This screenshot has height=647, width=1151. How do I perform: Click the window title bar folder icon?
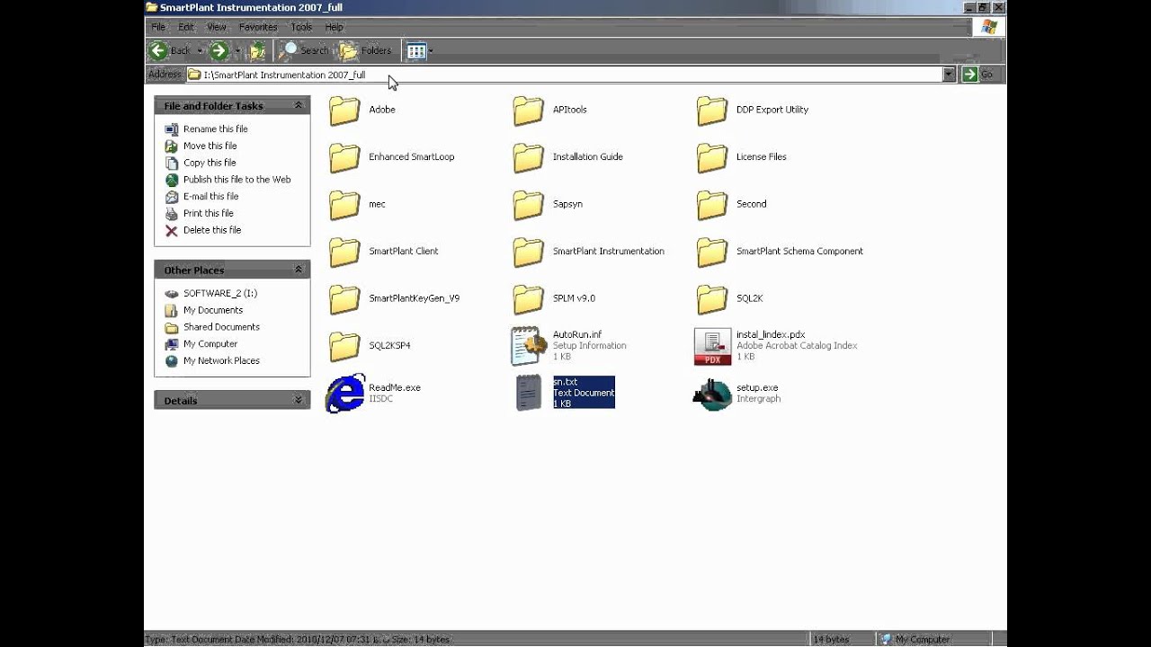pyautogui.click(x=152, y=7)
